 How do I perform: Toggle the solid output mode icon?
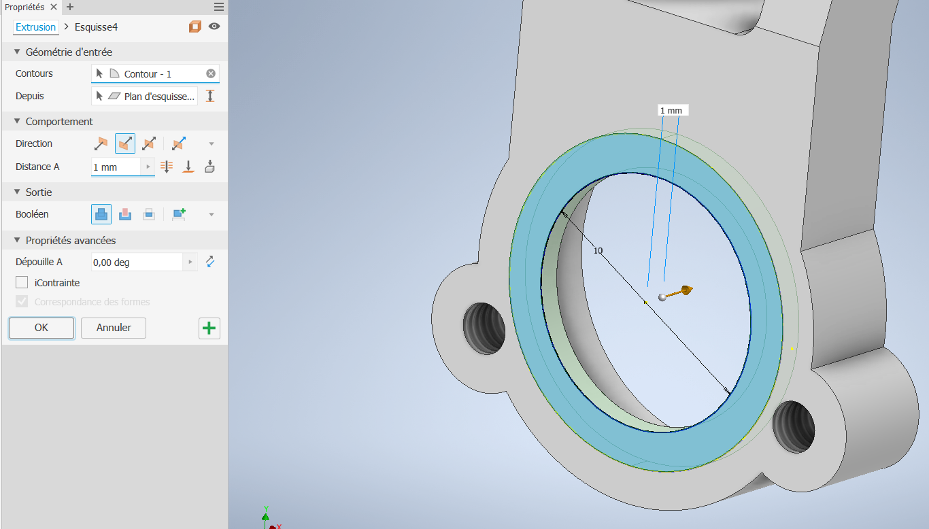(x=195, y=27)
